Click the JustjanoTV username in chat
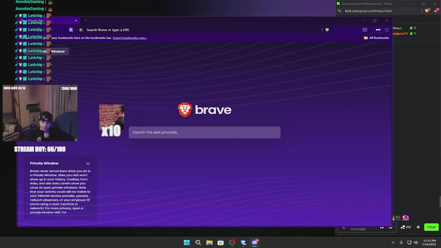Image resolution: width=441 pixels, height=248 pixels. 400,33
